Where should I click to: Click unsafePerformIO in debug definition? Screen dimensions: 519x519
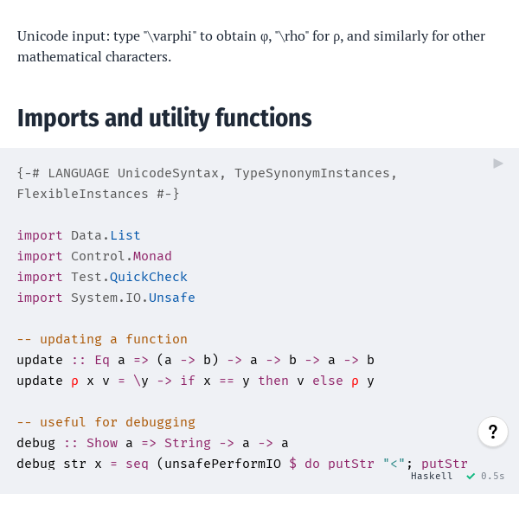pos(222,464)
